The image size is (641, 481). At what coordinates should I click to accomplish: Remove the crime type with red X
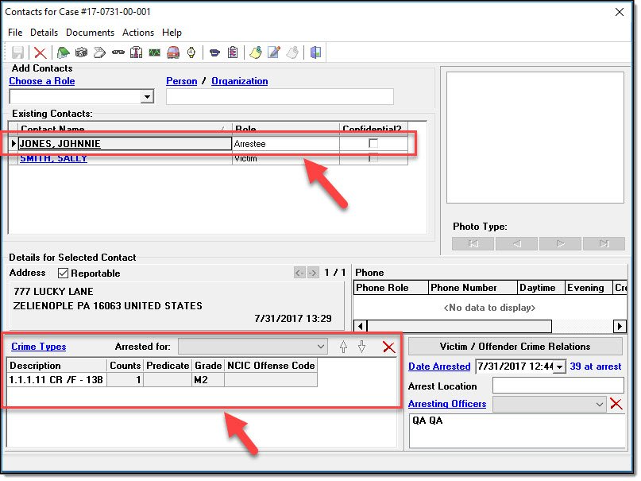[388, 347]
